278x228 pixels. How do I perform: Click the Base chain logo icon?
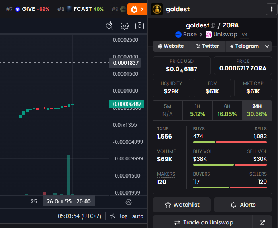(178, 34)
